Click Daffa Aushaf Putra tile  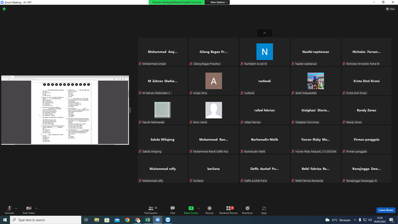click(264, 169)
